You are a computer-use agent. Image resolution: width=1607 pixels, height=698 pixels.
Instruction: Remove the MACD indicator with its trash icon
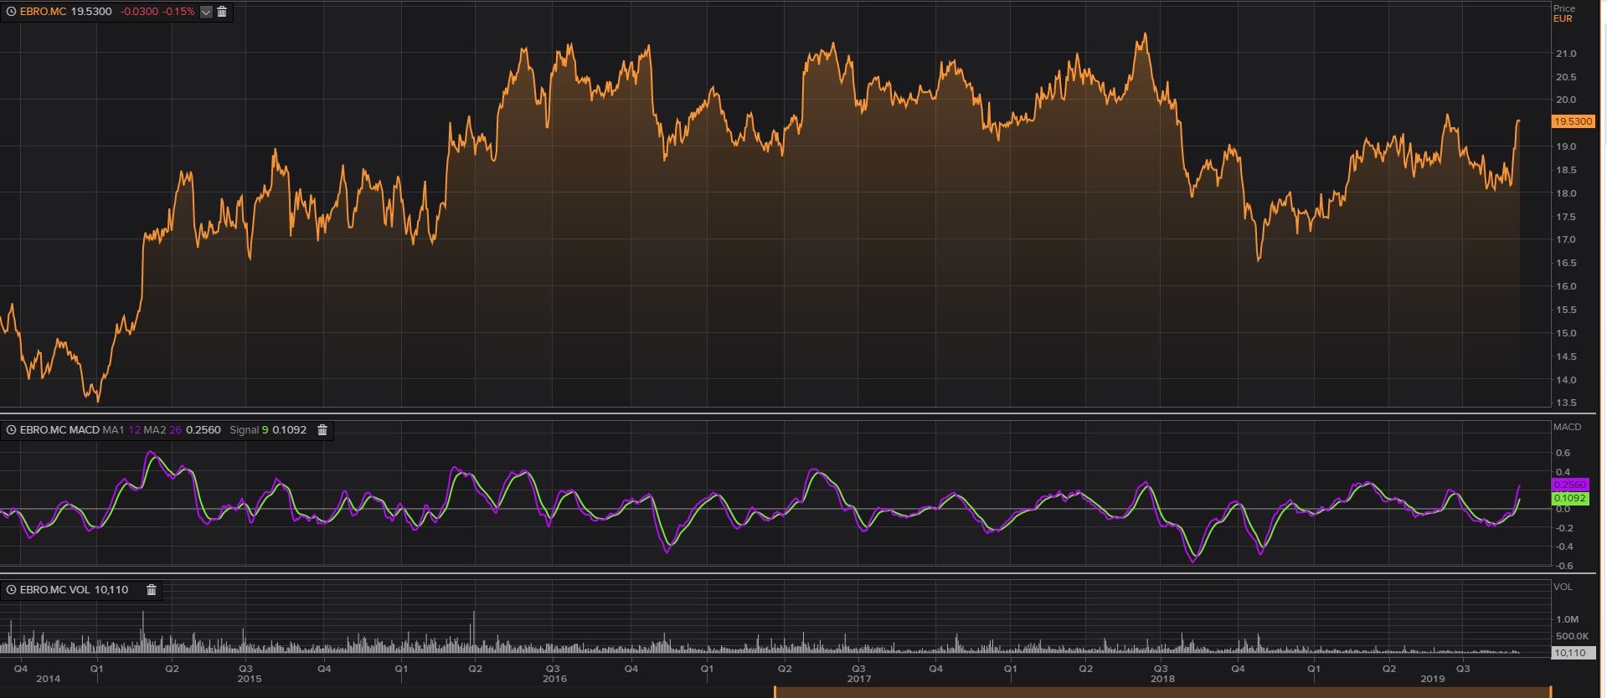[x=322, y=430]
